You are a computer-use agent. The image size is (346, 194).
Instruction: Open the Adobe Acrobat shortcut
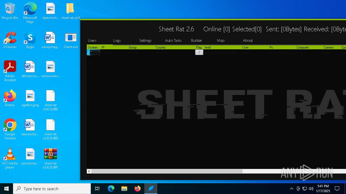[10, 71]
